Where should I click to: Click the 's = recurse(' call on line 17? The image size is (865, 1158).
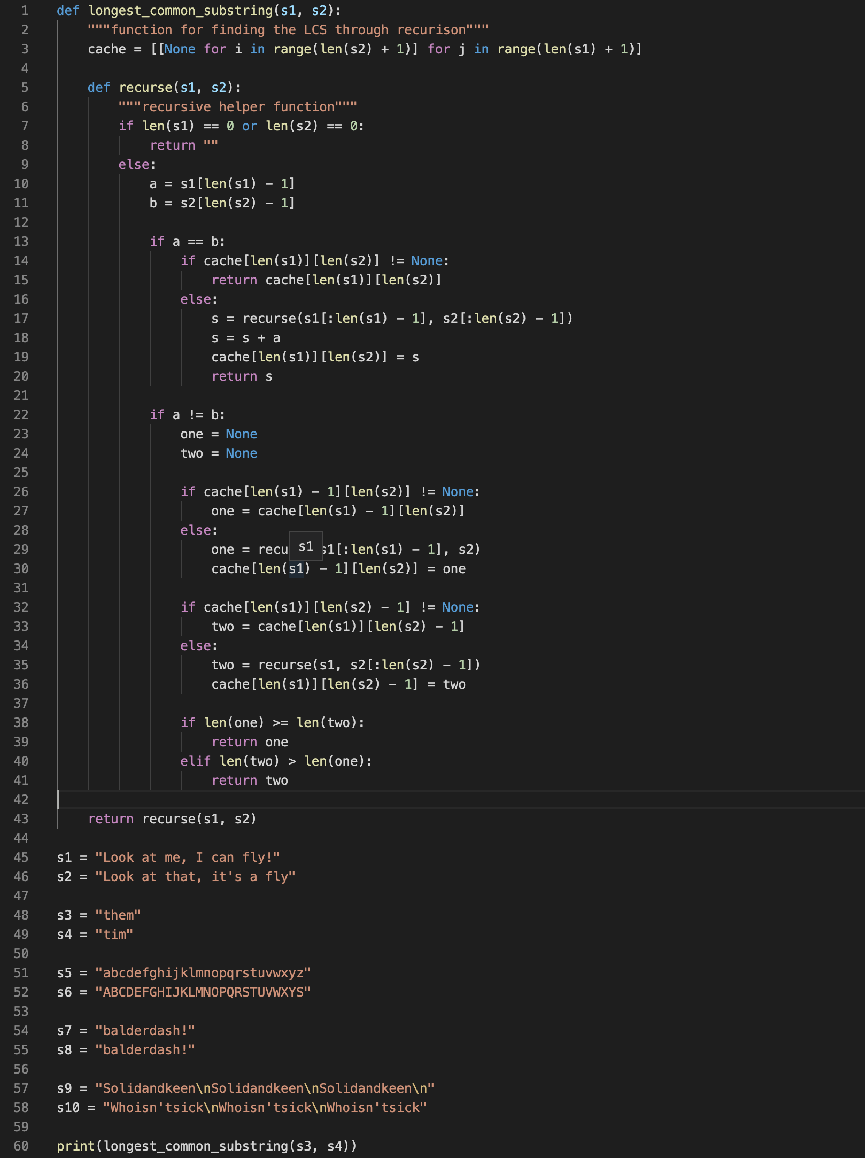[257, 319]
